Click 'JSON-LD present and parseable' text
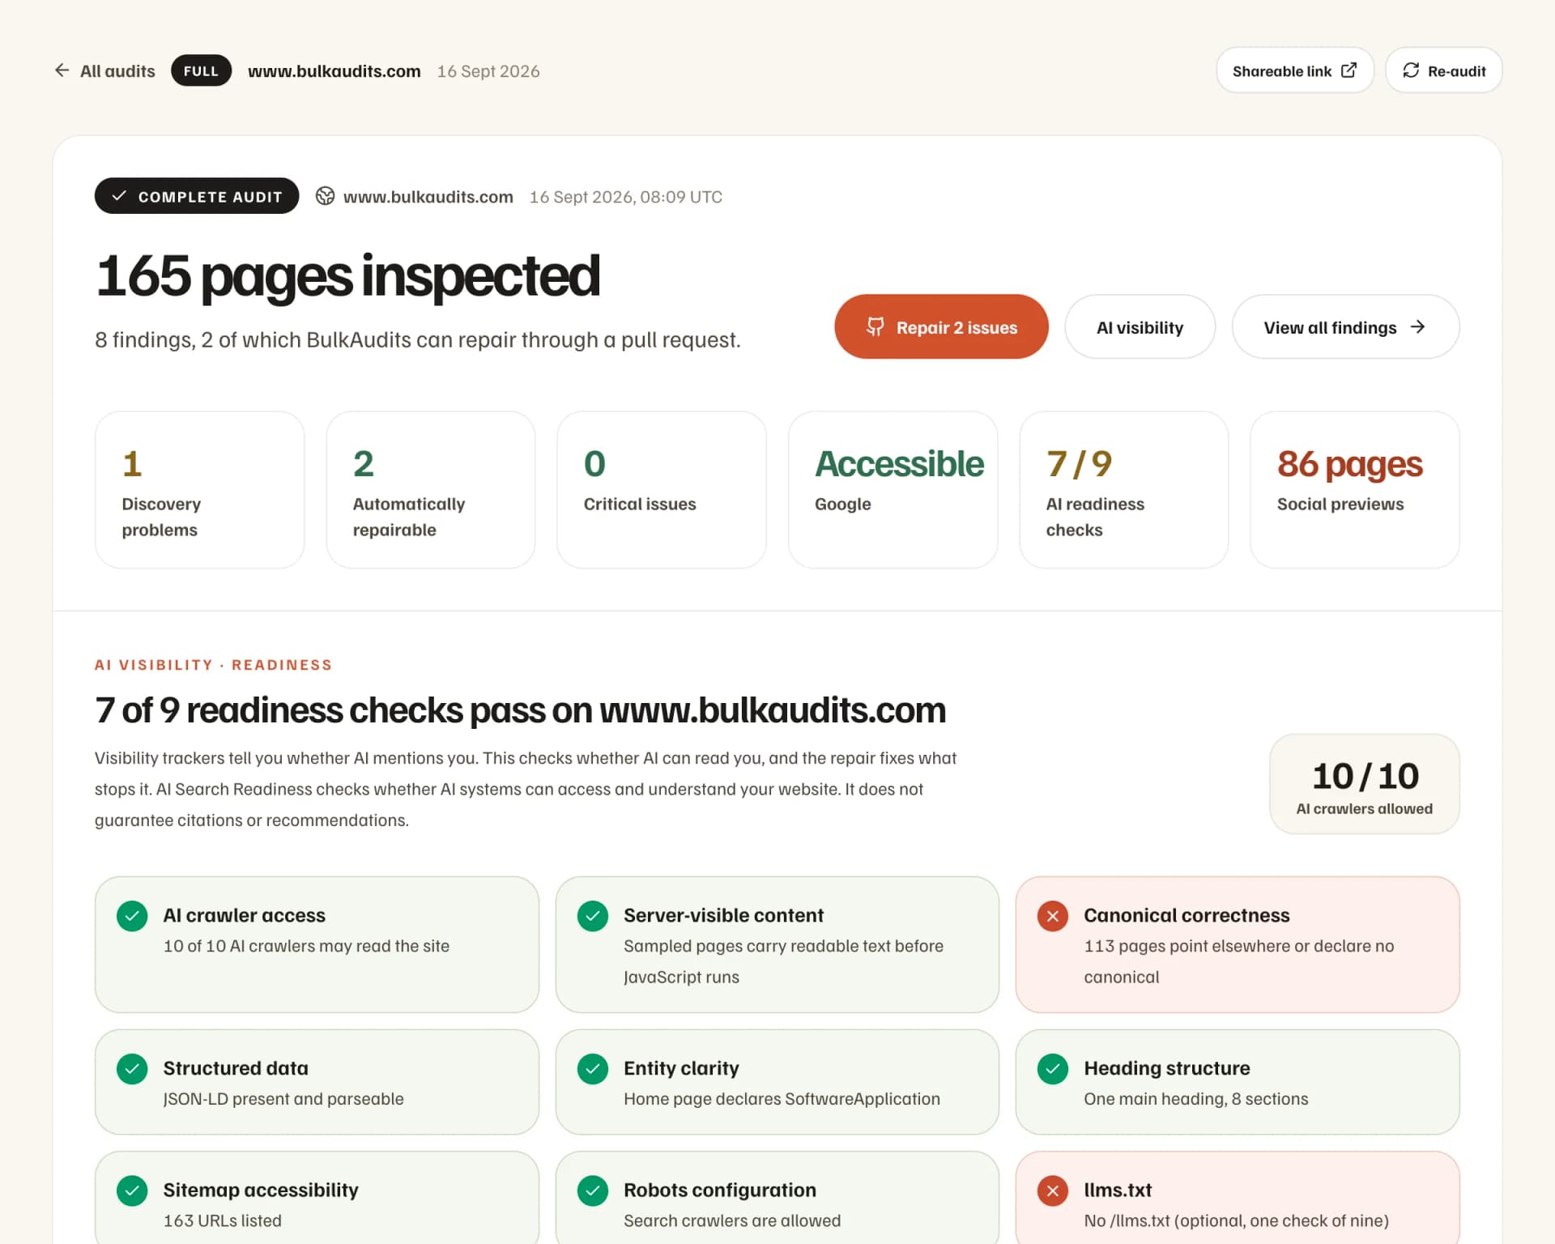 point(283,1099)
